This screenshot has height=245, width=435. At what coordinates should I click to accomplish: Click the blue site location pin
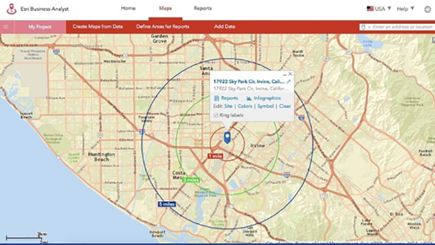coord(227,138)
